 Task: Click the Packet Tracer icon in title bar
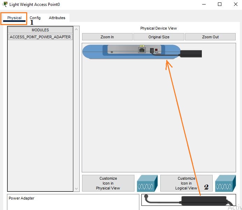5,5
